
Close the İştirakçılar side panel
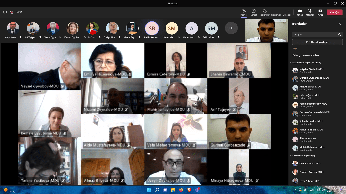point(340,24)
